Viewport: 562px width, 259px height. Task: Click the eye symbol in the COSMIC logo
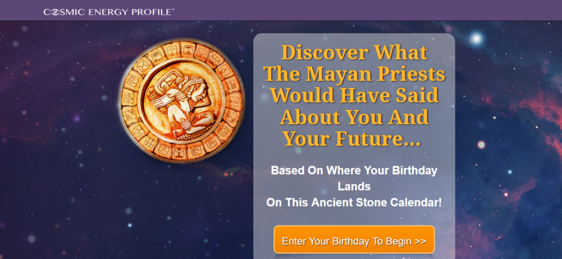55,11
